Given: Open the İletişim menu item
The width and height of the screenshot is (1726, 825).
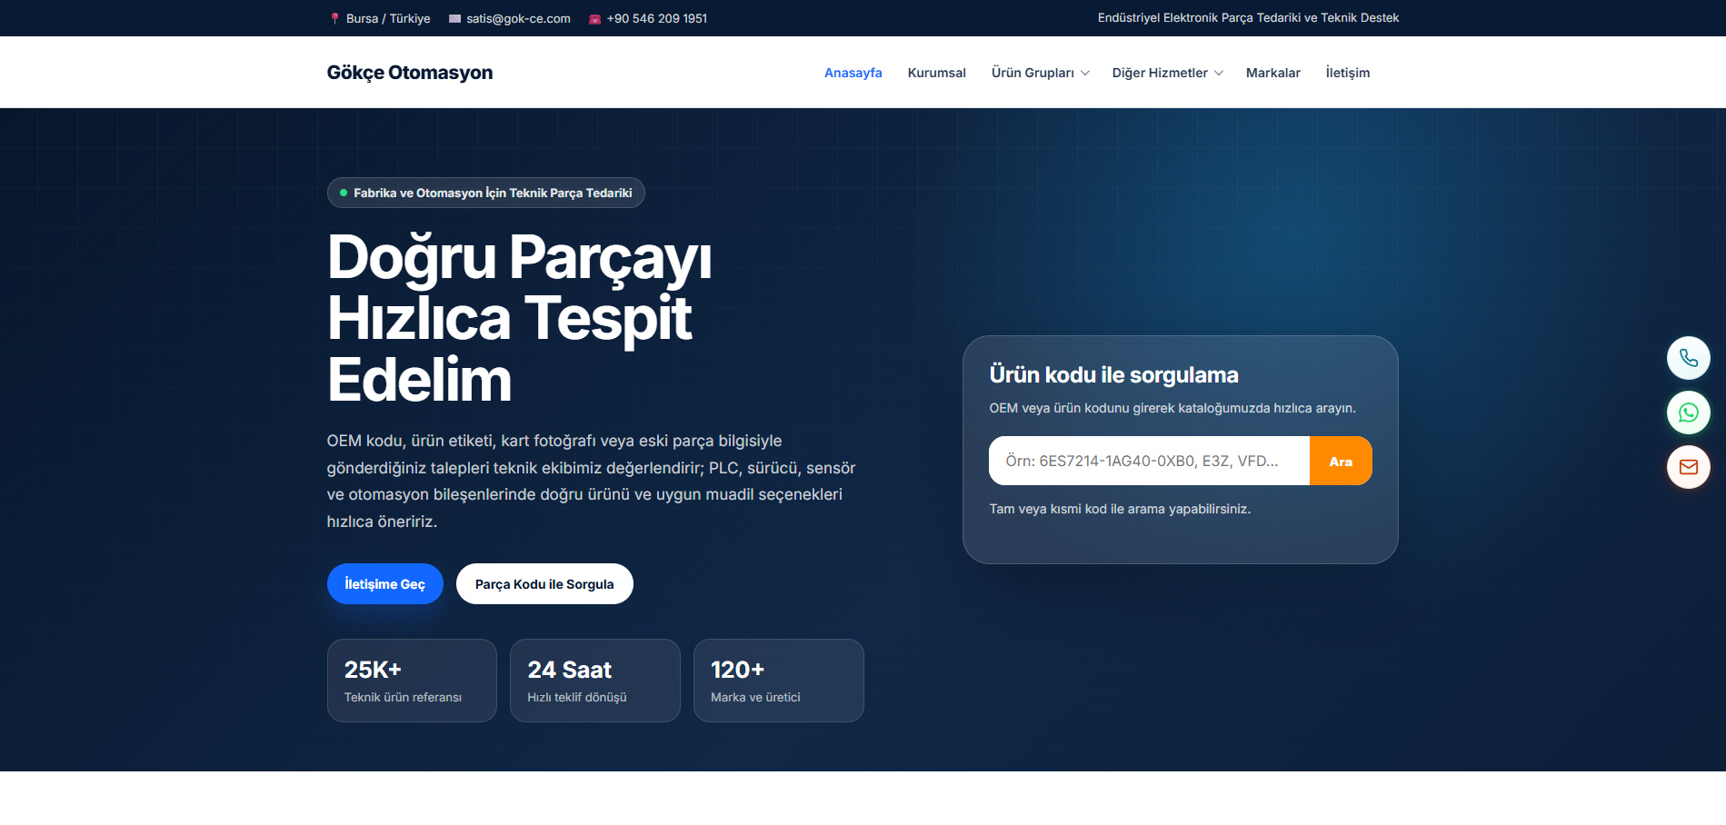Looking at the screenshot, I should (x=1347, y=73).
